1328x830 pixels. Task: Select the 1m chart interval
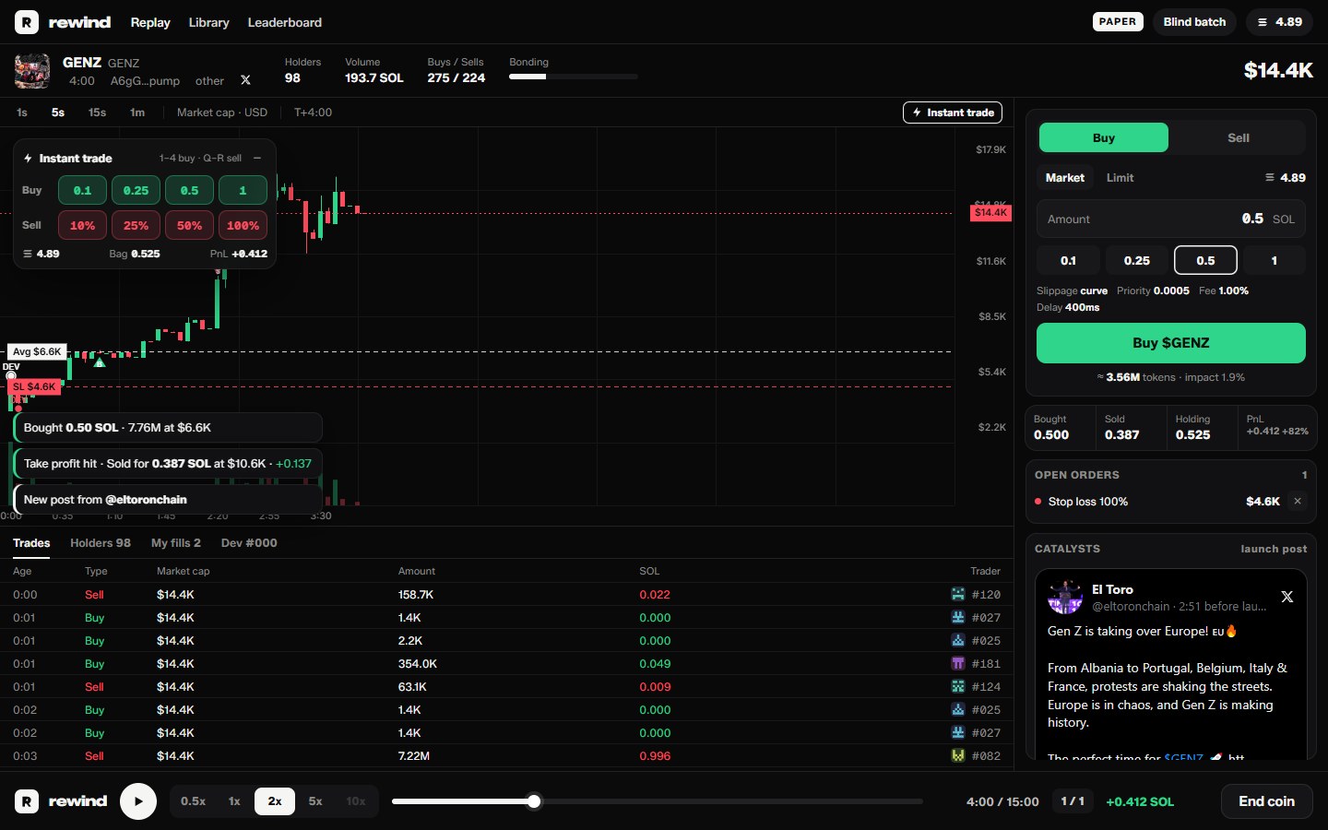(137, 113)
